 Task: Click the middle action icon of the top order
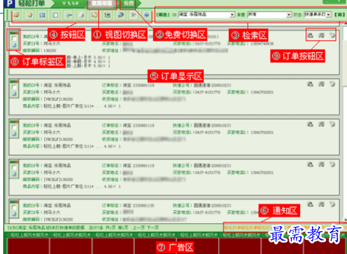pyautogui.click(x=322, y=35)
